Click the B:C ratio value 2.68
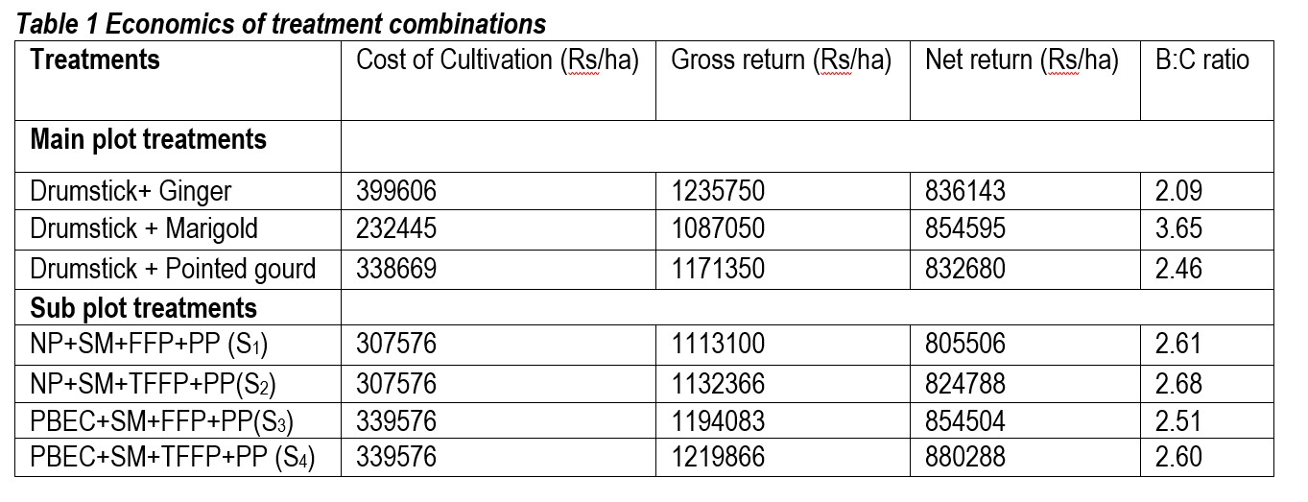1308x502 pixels. click(x=1178, y=383)
